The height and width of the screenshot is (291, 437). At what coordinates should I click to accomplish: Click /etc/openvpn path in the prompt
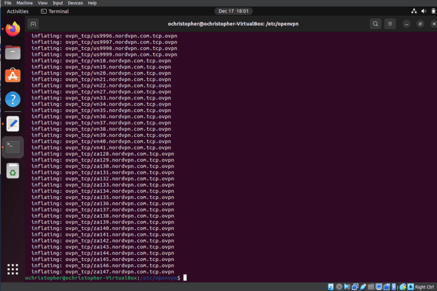tap(159, 278)
